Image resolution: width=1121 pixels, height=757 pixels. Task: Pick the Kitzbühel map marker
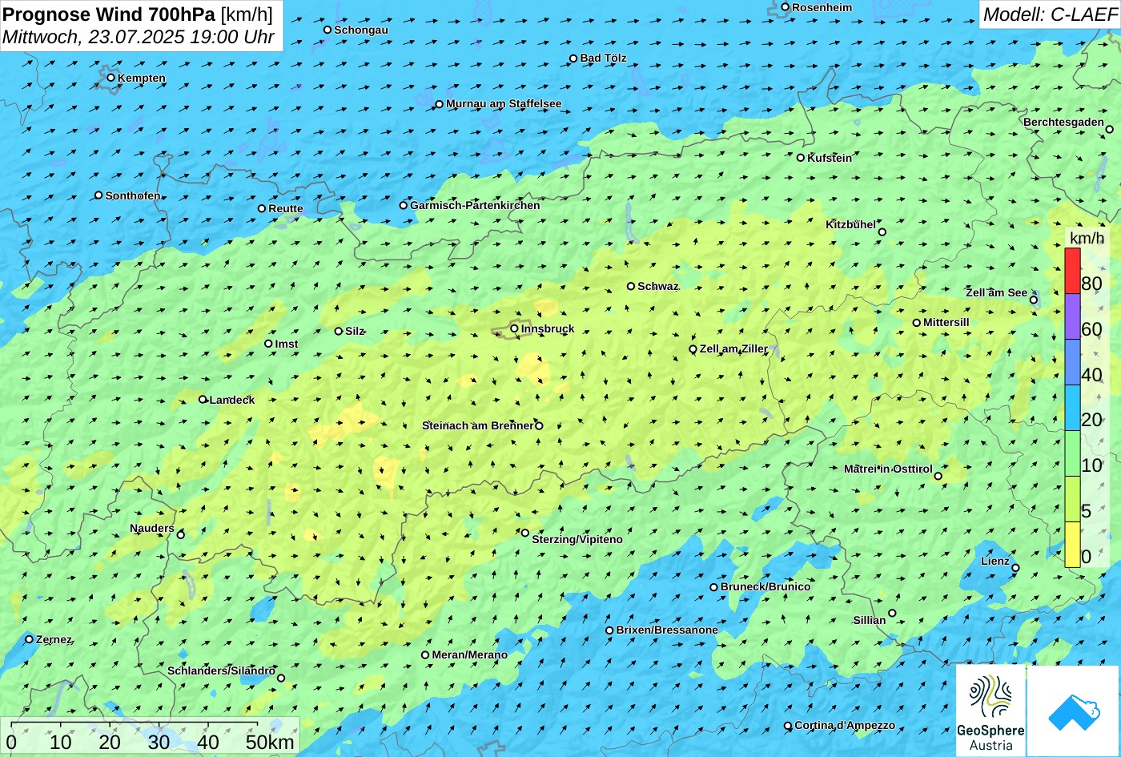[882, 232]
